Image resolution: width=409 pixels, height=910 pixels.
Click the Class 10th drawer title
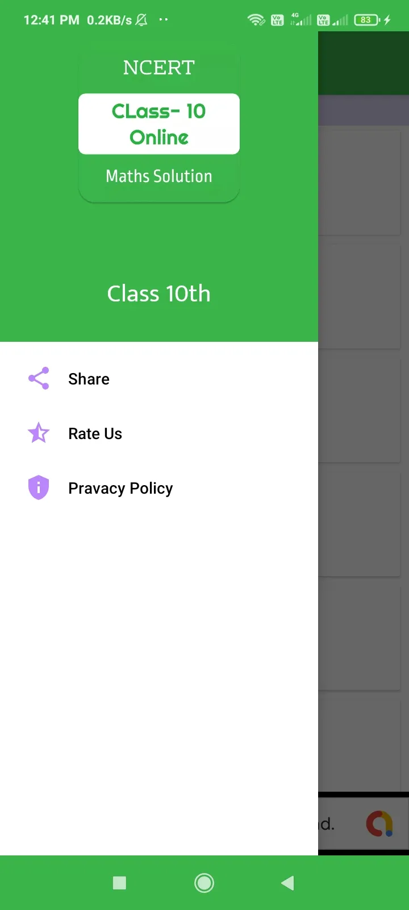point(159,294)
